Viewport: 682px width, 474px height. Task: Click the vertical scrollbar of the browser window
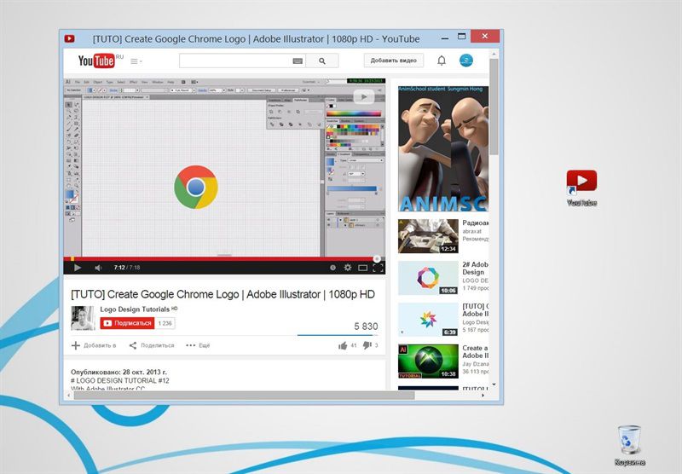494,107
